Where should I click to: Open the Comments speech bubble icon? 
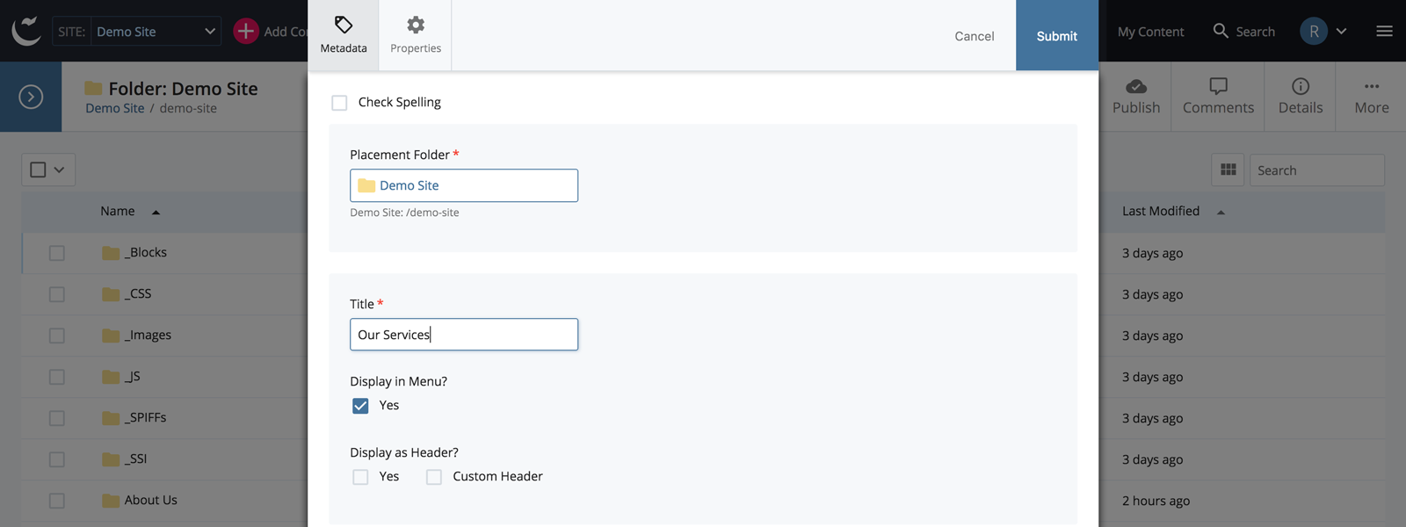1218,86
